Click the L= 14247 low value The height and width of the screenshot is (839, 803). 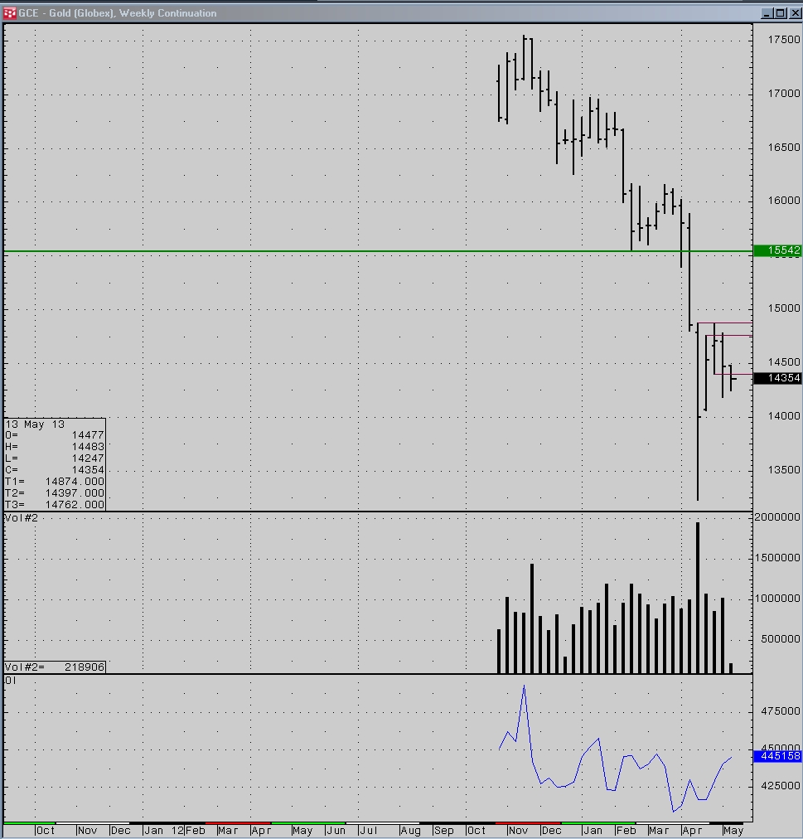point(55,458)
